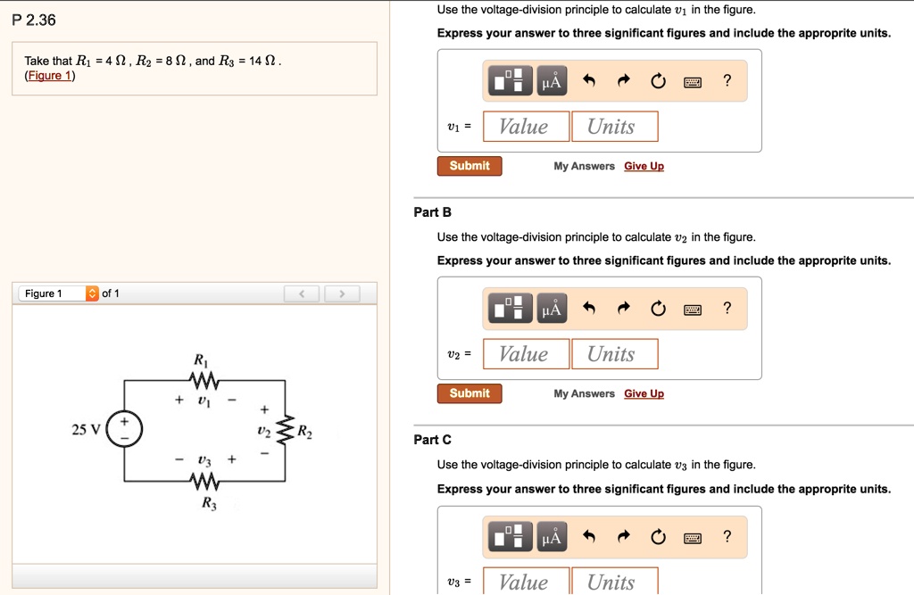Submit the Part B v2 answer

[469, 393]
